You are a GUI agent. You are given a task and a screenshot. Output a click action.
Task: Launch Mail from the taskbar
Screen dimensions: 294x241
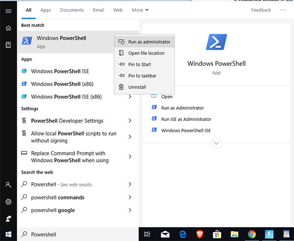[165, 234]
